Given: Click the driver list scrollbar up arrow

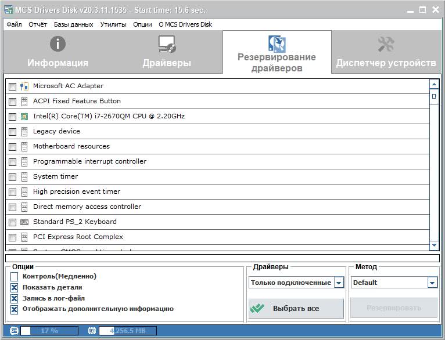Looking at the screenshot, I should pyautogui.click(x=434, y=84).
